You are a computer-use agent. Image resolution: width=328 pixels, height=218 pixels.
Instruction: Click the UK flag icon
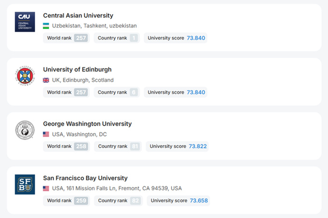[x=46, y=80]
